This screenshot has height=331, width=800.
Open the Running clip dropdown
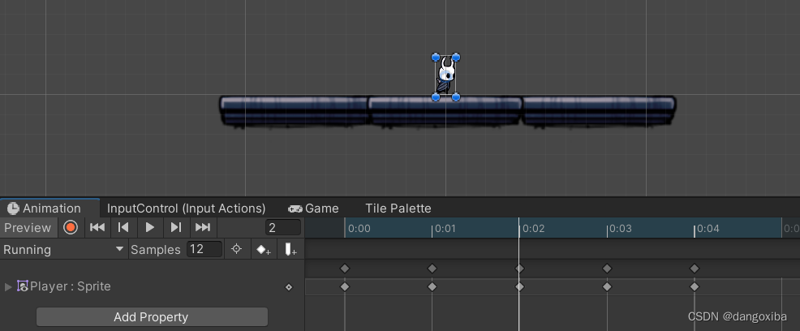(64, 249)
